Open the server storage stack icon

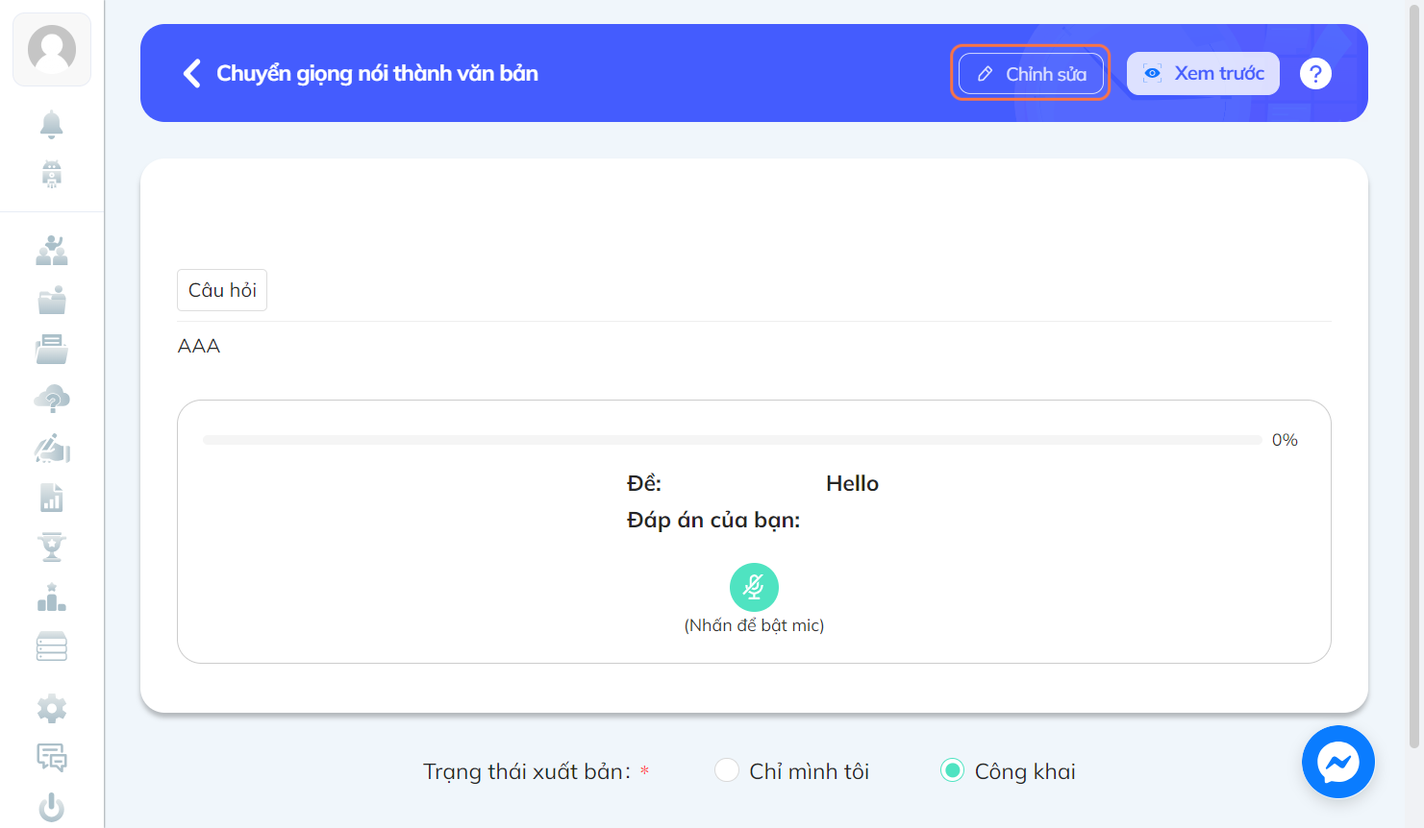click(x=52, y=646)
